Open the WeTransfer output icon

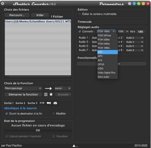point(49,103)
